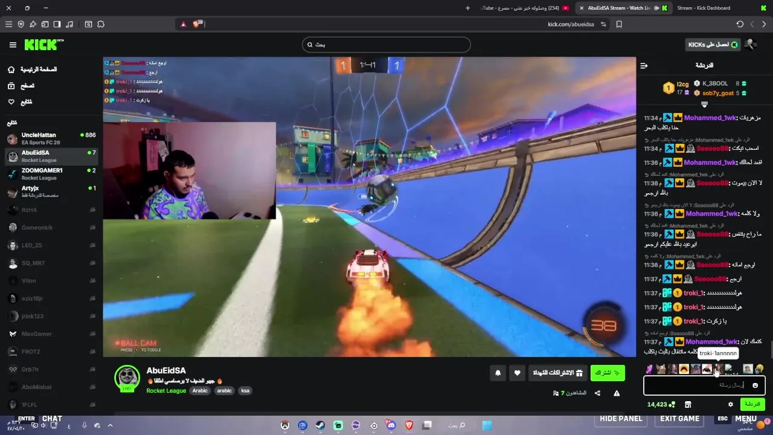The image size is (773, 435).
Task: Open ZOOMGAMER1 channel in sidebar
Action: coord(51,174)
